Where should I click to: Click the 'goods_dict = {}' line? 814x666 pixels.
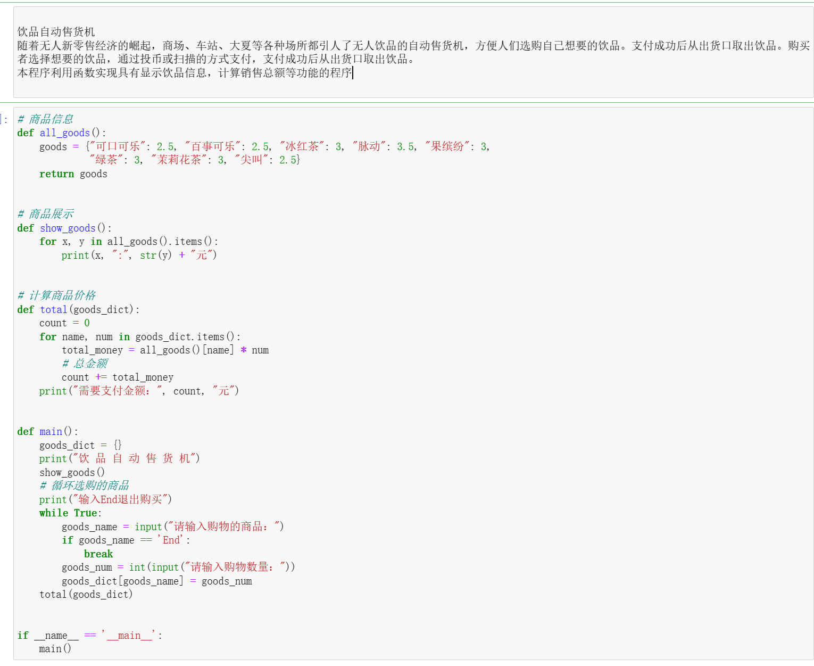pos(80,445)
